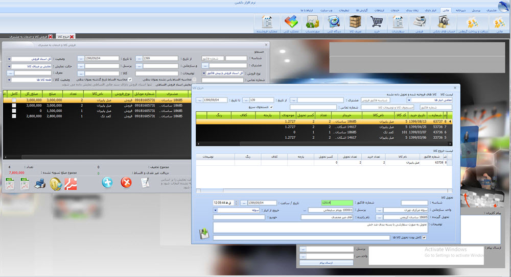This screenshot has height=277, width=511.
Task: Close فروش کالا و خدمات tab red X
Action: [x=51, y=37]
